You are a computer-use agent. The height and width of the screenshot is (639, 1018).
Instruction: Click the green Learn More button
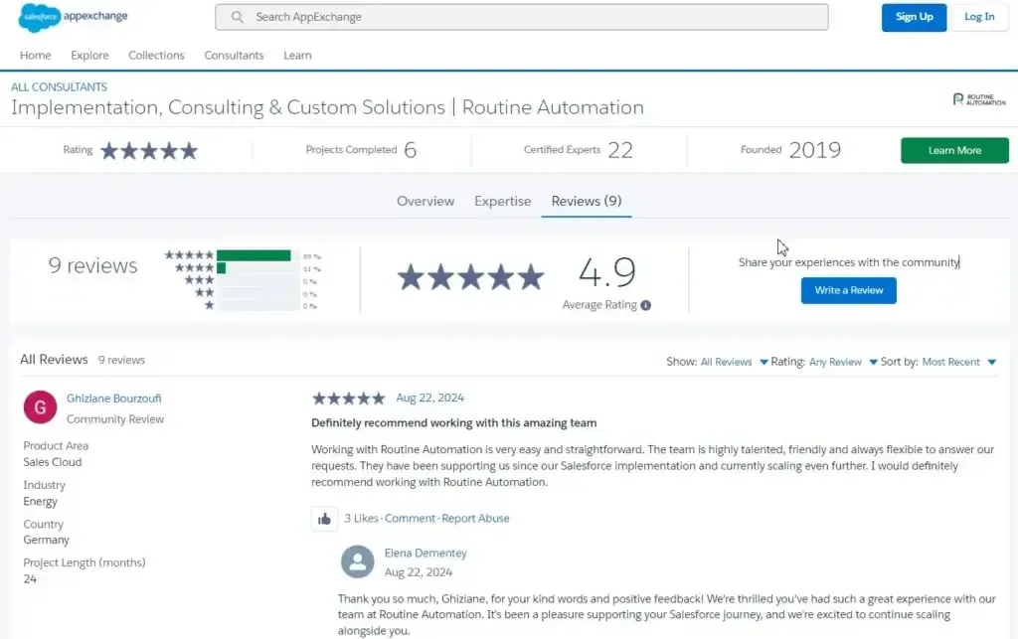[x=954, y=150]
